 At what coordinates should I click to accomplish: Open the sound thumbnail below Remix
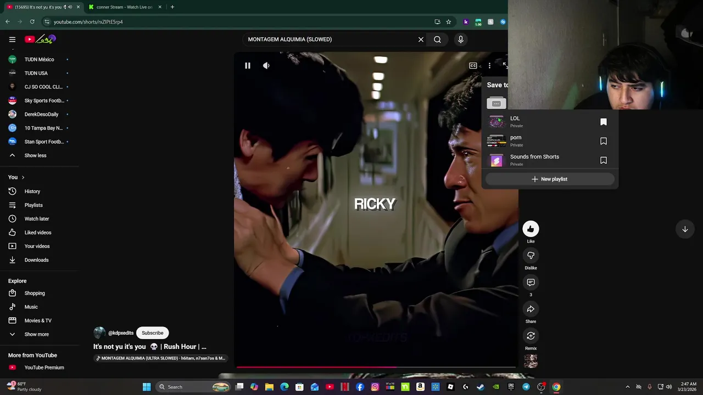coord(531,361)
